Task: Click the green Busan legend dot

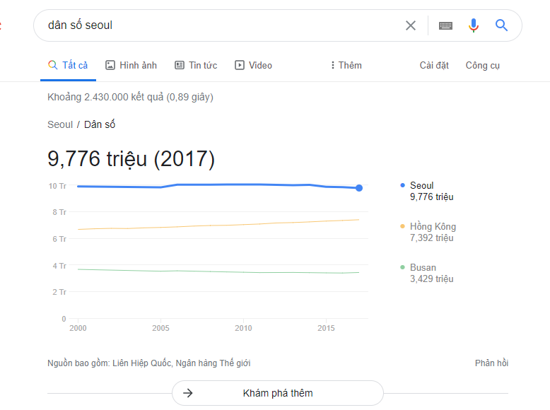Action: [402, 267]
